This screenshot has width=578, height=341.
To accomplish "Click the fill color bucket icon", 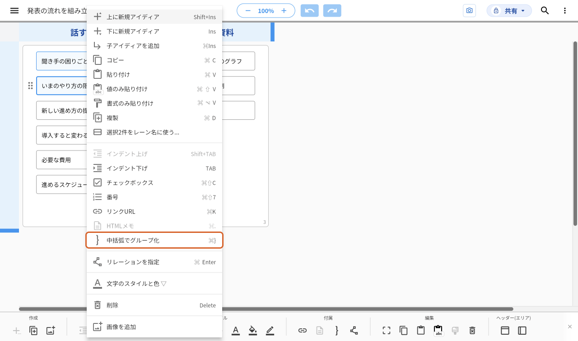I will [x=253, y=331].
